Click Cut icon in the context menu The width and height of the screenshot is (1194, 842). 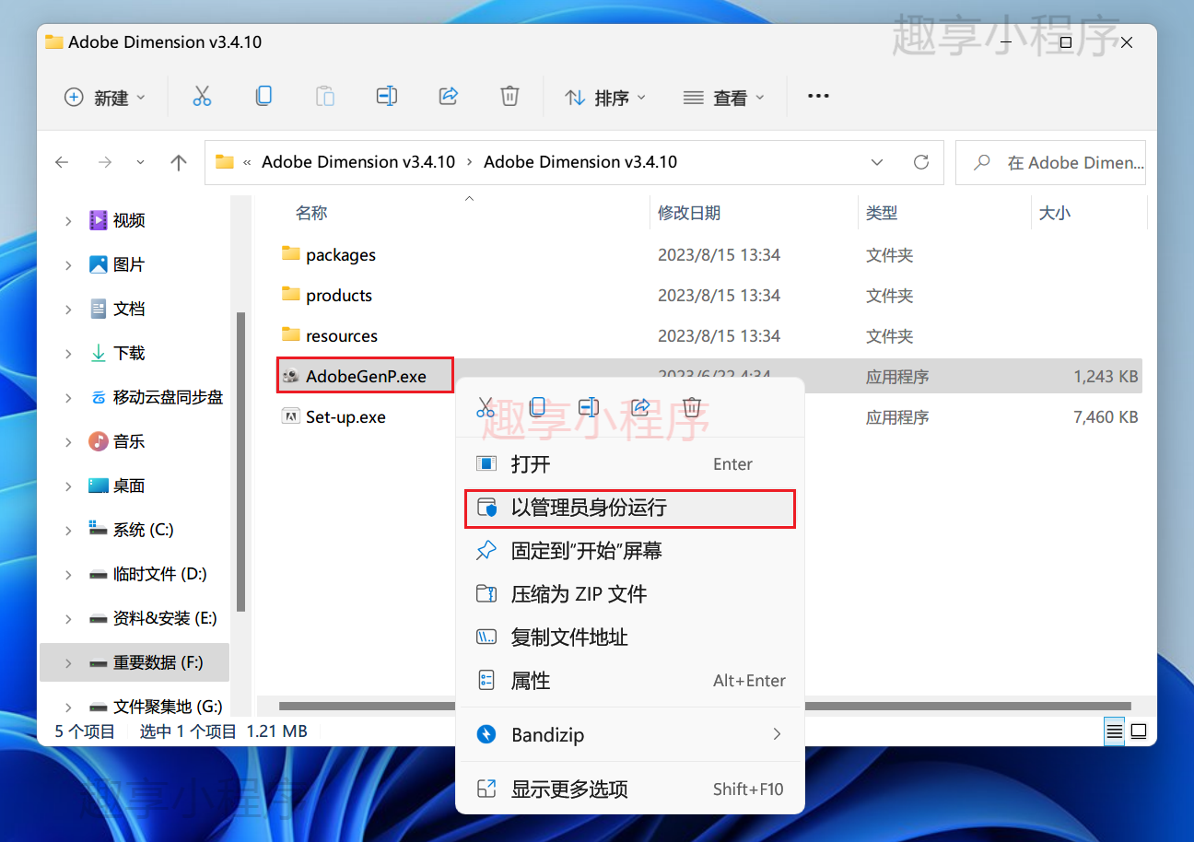[486, 407]
